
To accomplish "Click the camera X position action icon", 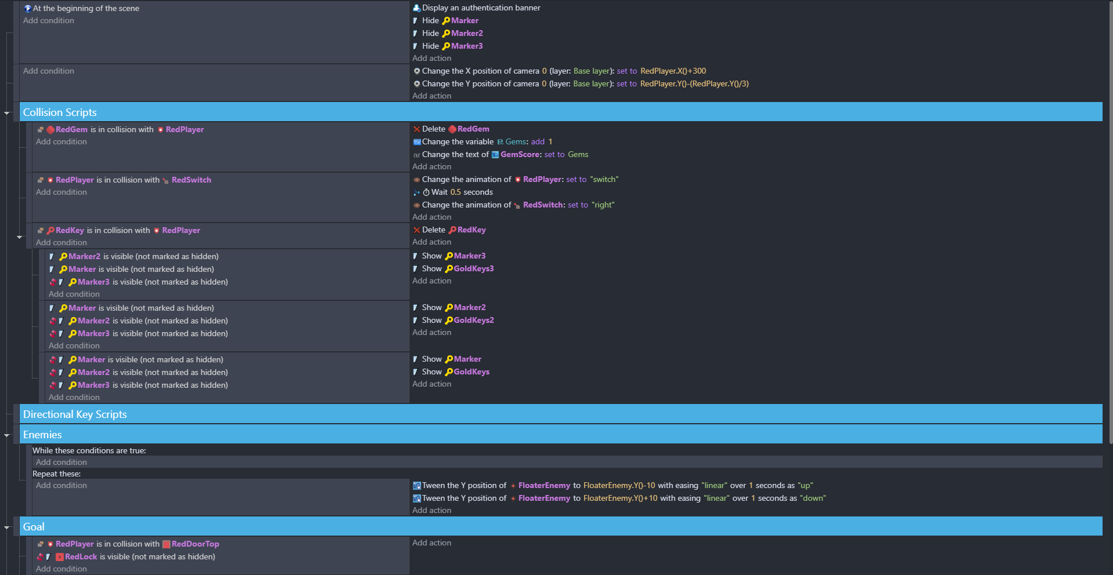I will coord(416,71).
